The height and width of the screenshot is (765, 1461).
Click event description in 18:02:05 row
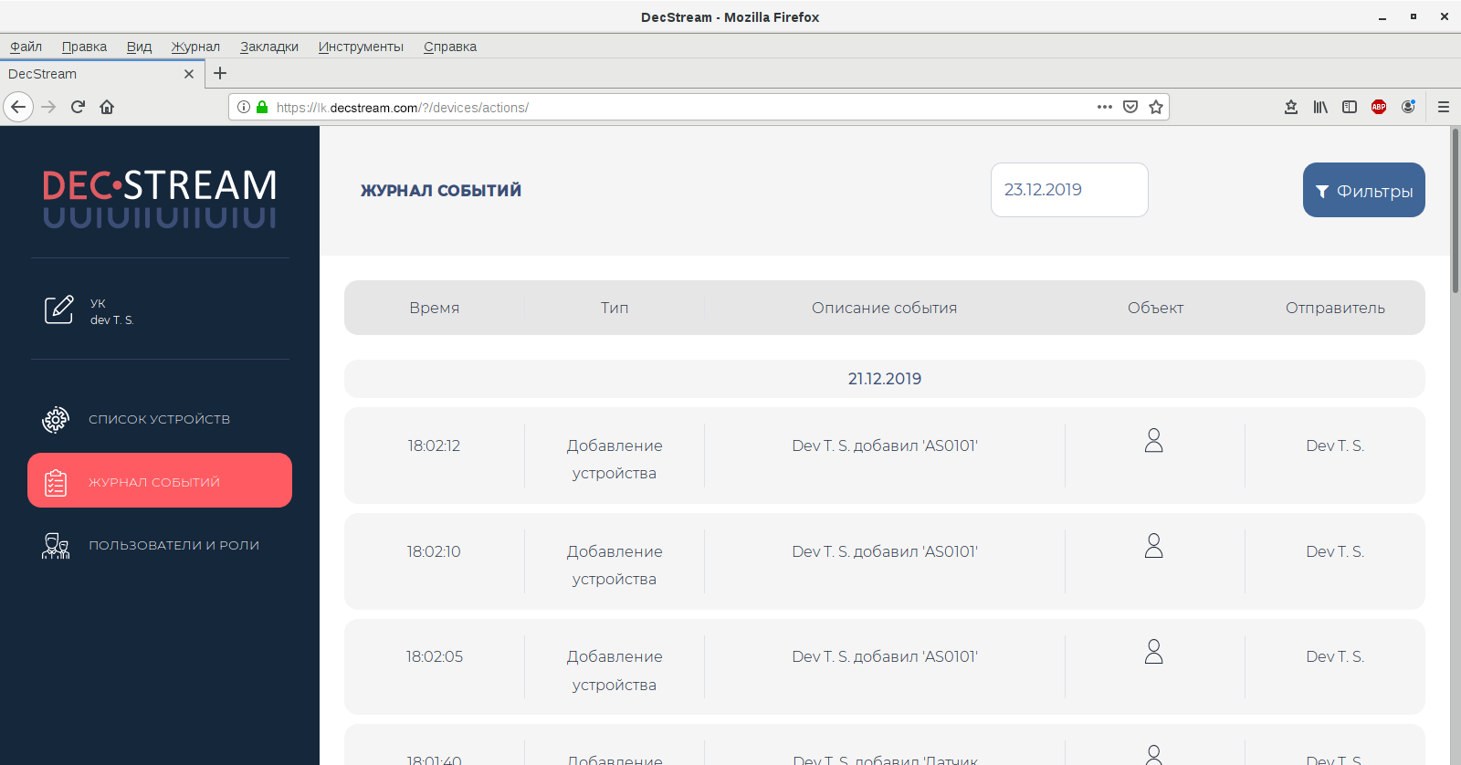pyautogui.click(x=885, y=656)
